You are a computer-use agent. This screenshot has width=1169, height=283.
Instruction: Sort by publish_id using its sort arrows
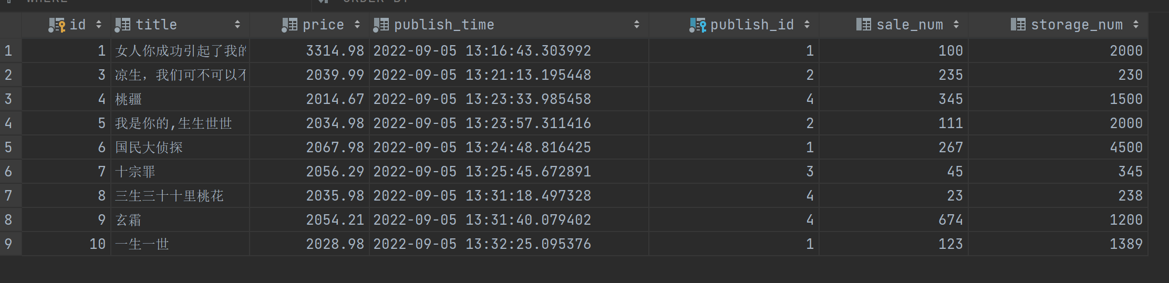(807, 25)
